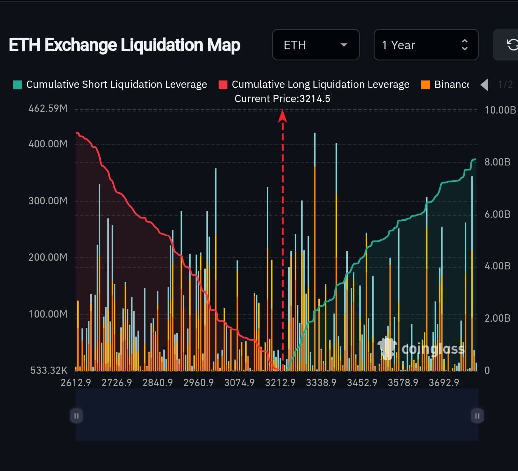This screenshot has width=518, height=471.
Task: Click the ETH Exchange Liquidation Map title
Action: (x=125, y=45)
